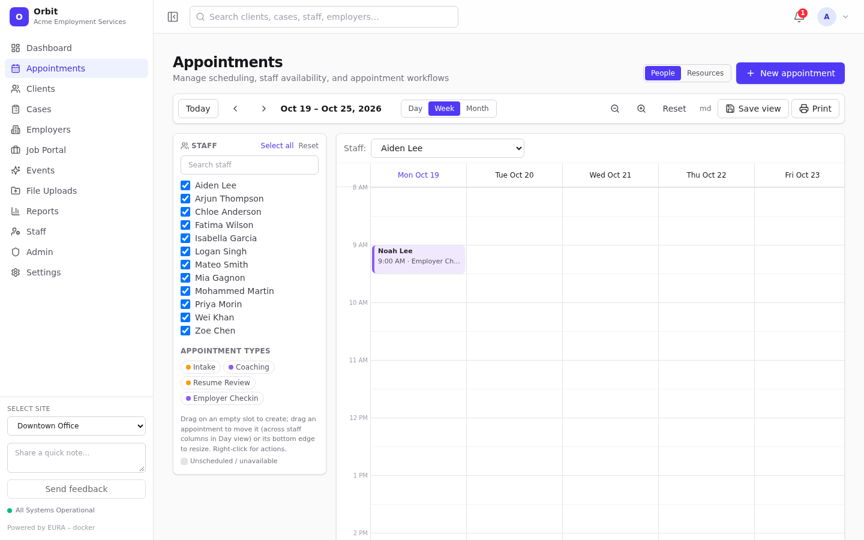Open the notifications bell
The image size is (864, 540).
799,17
